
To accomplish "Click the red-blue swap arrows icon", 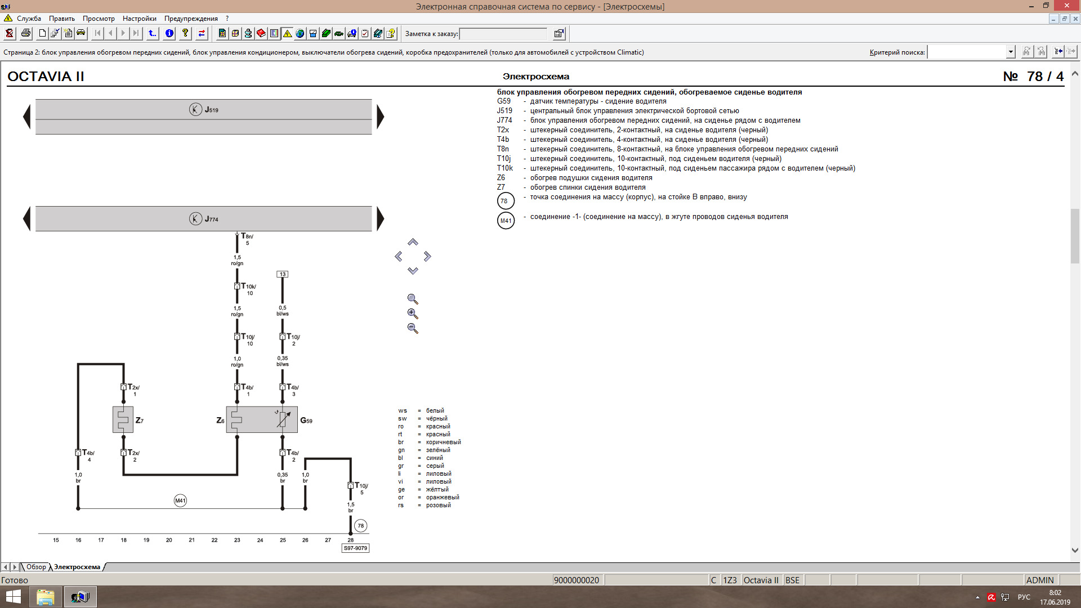I will tap(202, 34).
